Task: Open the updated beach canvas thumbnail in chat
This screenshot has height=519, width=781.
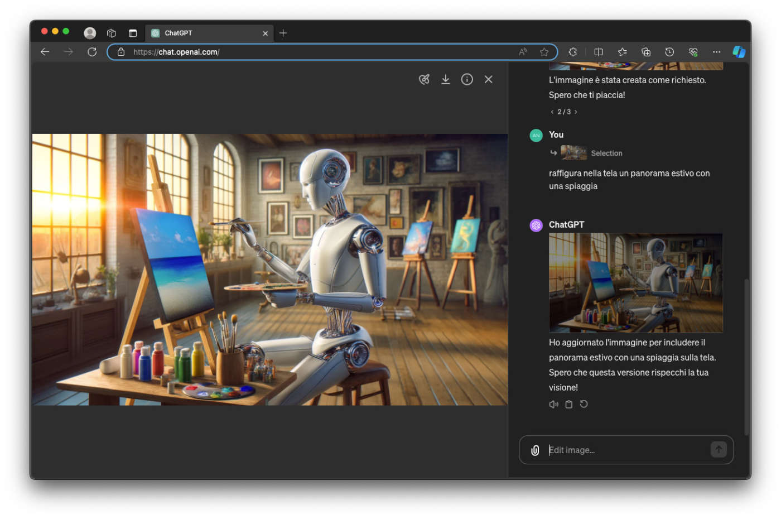Action: [635, 283]
